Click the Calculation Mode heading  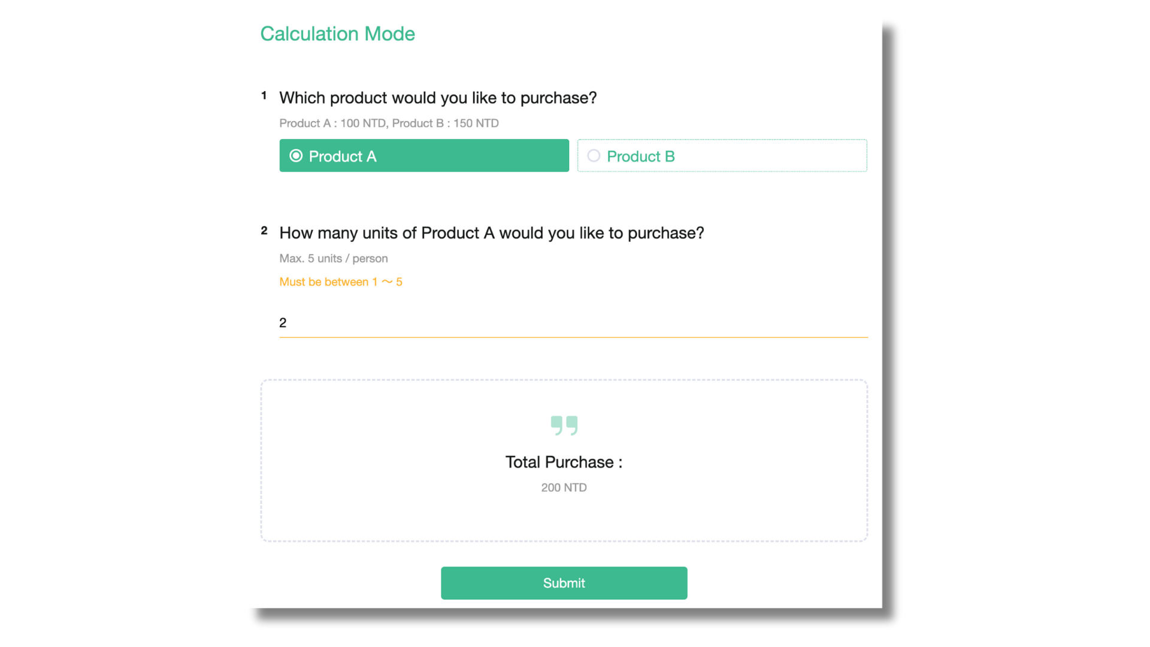(x=337, y=34)
